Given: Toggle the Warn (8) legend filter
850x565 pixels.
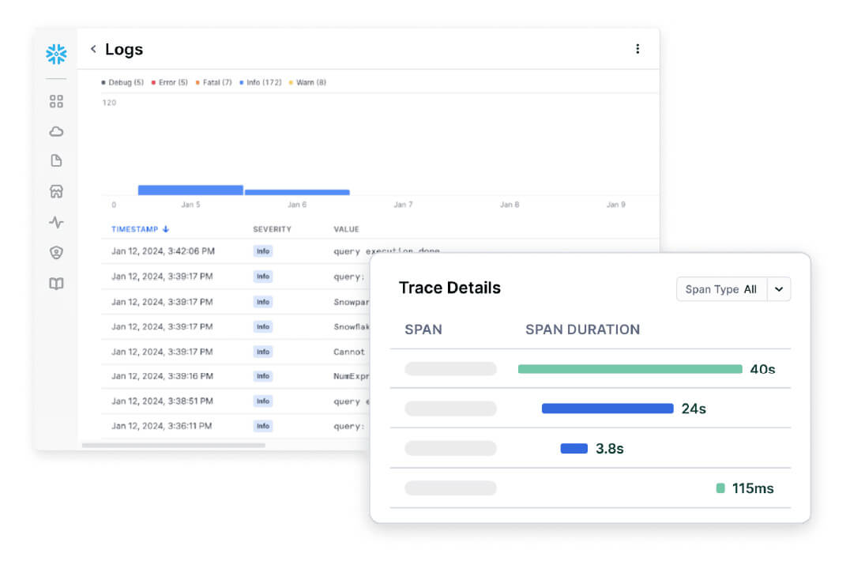Looking at the screenshot, I should tap(307, 82).
